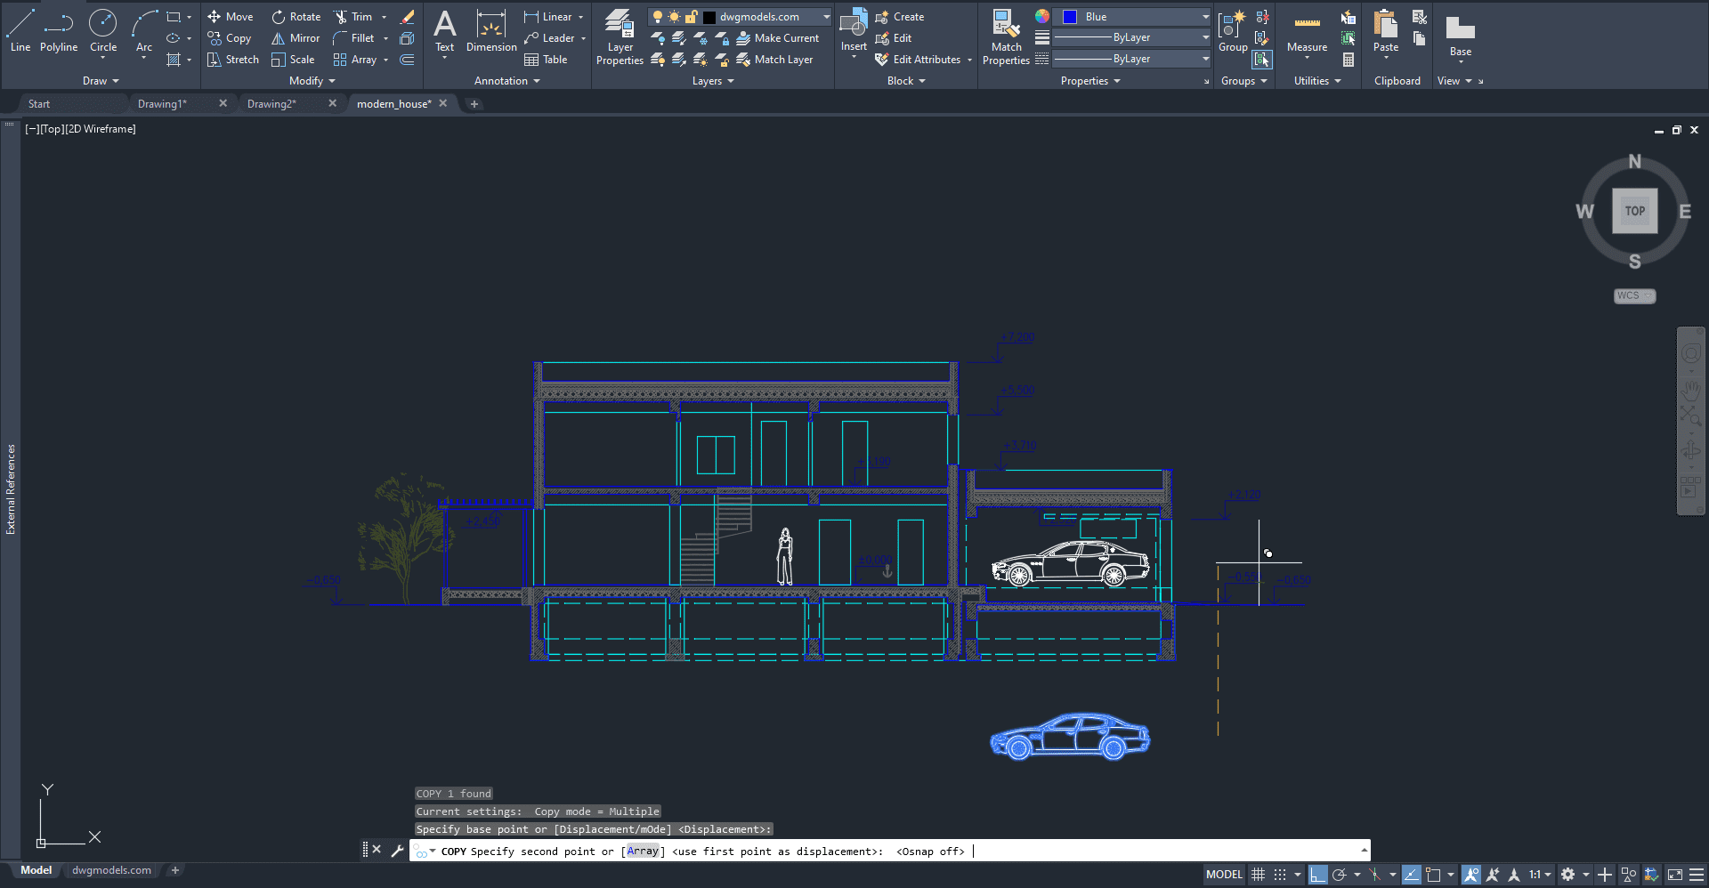1709x888 pixels.
Task: Select the Measure tool
Action: pos(1306,36)
